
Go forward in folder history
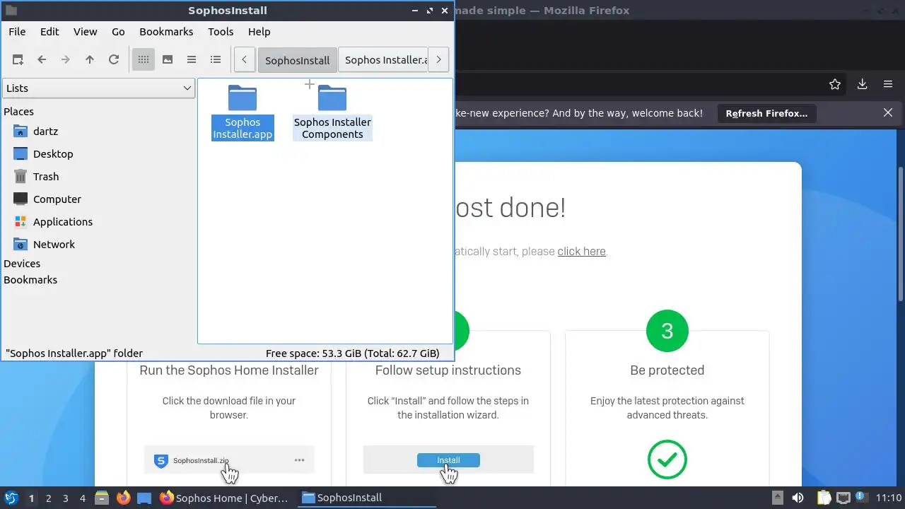(x=66, y=60)
